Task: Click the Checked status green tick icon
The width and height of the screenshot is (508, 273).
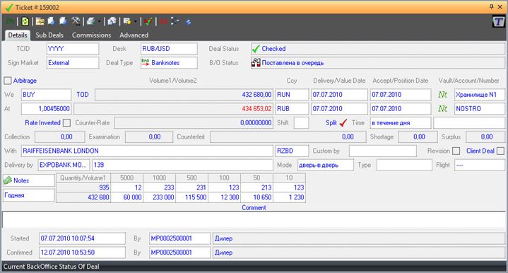Action: point(256,49)
